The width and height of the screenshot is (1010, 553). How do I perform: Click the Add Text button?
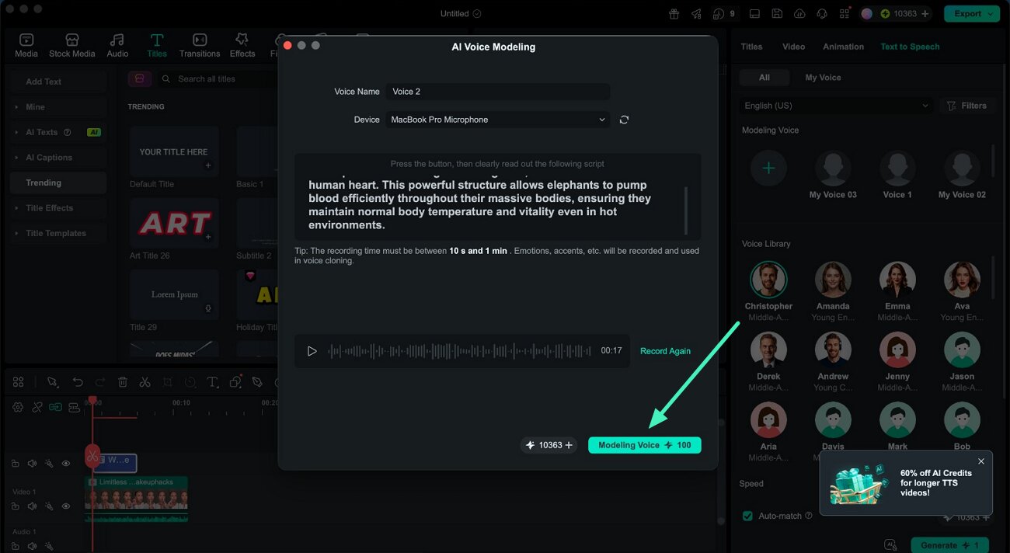(58, 82)
